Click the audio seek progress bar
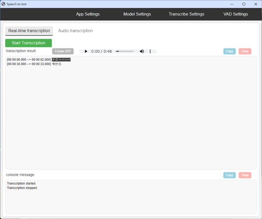The height and width of the screenshot is (219, 262). [x=125, y=51]
